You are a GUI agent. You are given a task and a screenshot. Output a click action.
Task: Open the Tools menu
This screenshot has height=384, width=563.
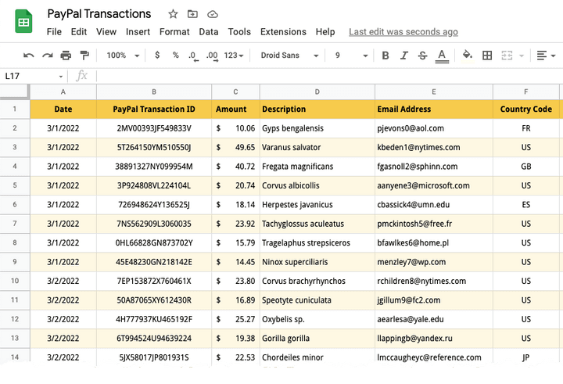click(x=239, y=32)
